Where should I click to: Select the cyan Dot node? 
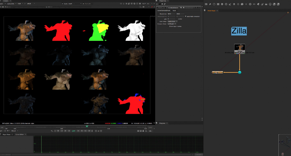[x=240, y=72]
